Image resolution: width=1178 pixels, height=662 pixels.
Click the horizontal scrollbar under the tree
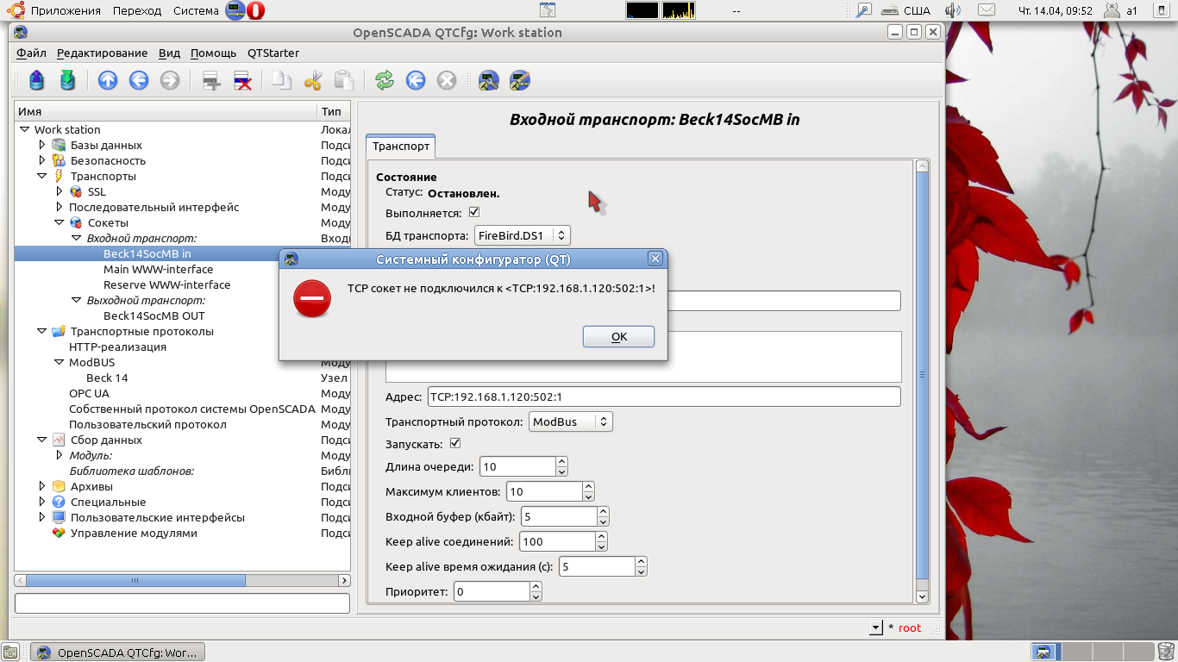tap(182, 581)
